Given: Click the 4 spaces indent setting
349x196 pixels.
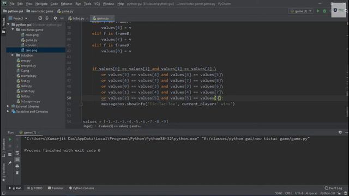Looking at the screenshot, I should pyautogui.click(x=311, y=193).
